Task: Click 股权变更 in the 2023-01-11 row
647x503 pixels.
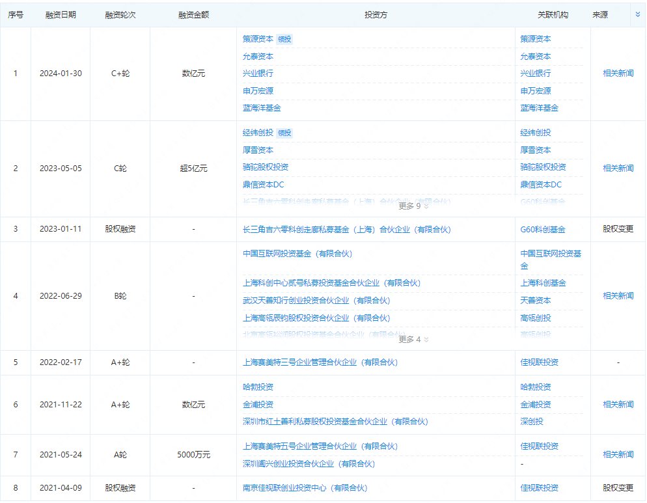Action: 618,229
